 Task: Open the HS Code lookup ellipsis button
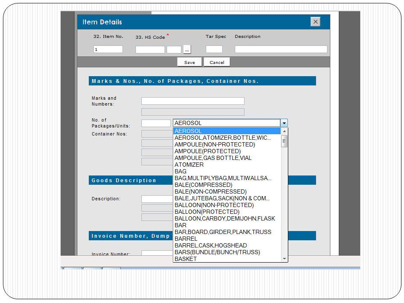[x=187, y=50]
